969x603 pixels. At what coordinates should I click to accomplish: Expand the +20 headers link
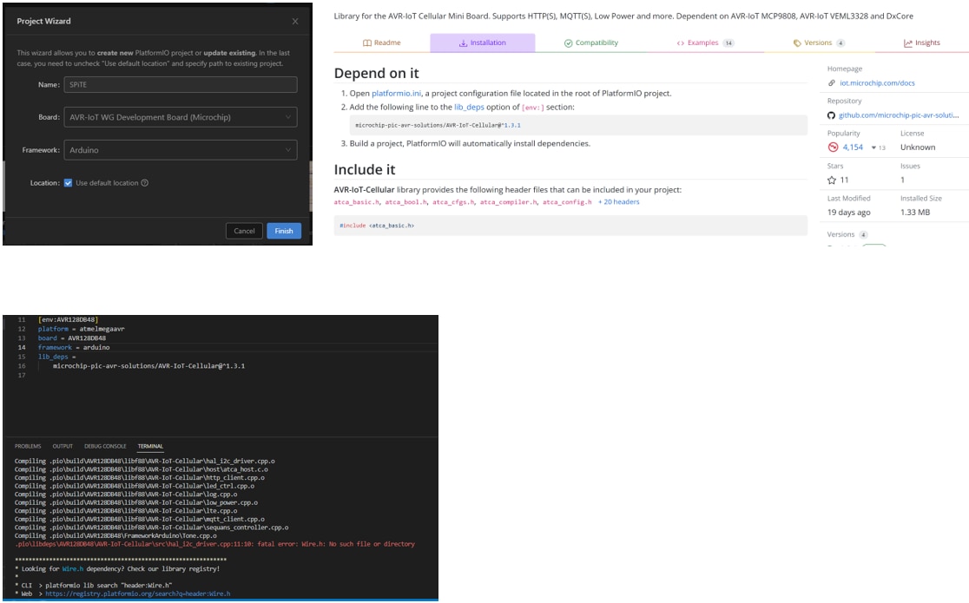[618, 202]
